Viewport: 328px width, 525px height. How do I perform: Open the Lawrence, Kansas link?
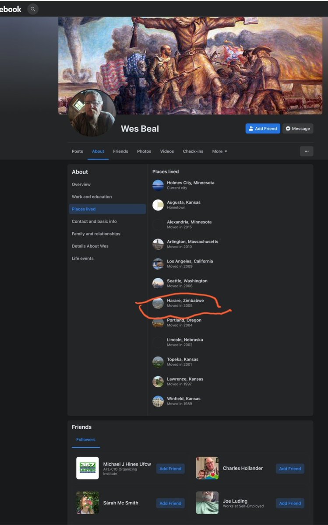pyautogui.click(x=185, y=379)
